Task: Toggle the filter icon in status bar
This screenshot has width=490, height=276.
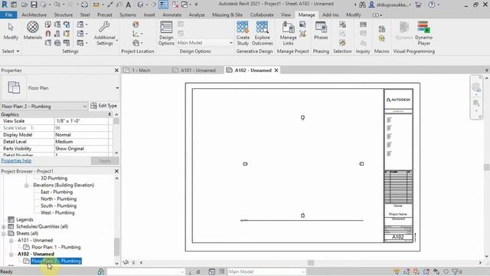Action: [456, 271]
